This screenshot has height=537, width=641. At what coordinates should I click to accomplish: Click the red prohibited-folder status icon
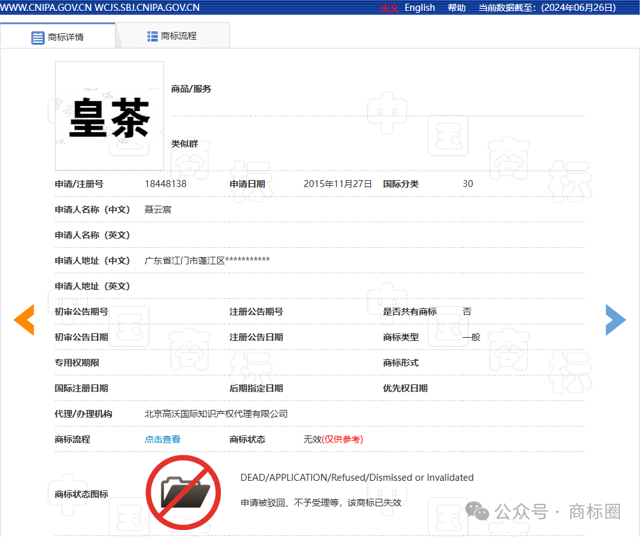click(183, 492)
